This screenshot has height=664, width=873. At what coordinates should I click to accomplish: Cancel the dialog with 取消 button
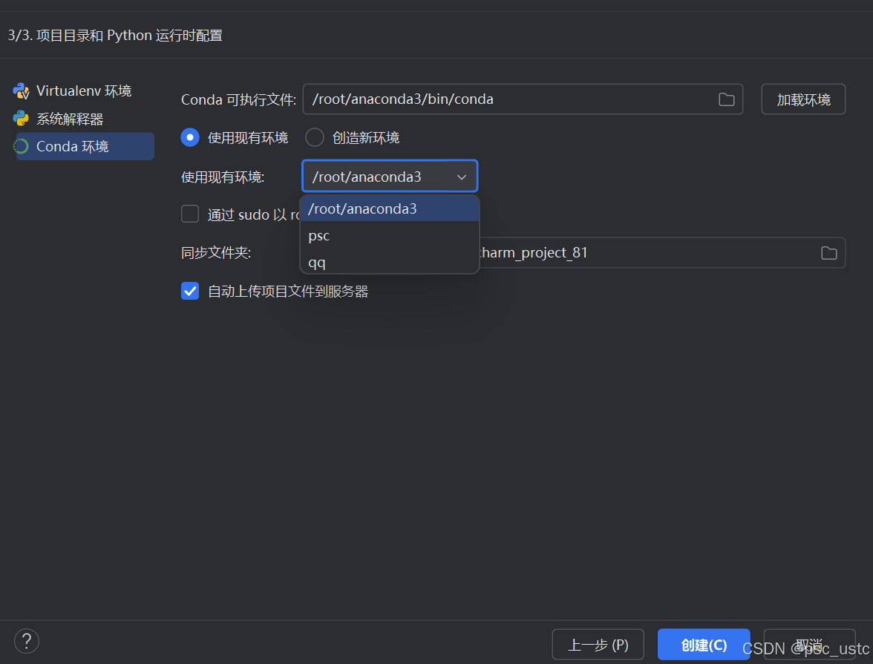click(809, 645)
